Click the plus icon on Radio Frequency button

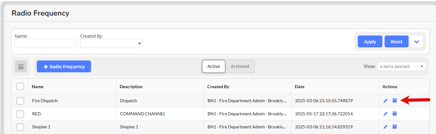[x=46, y=67]
